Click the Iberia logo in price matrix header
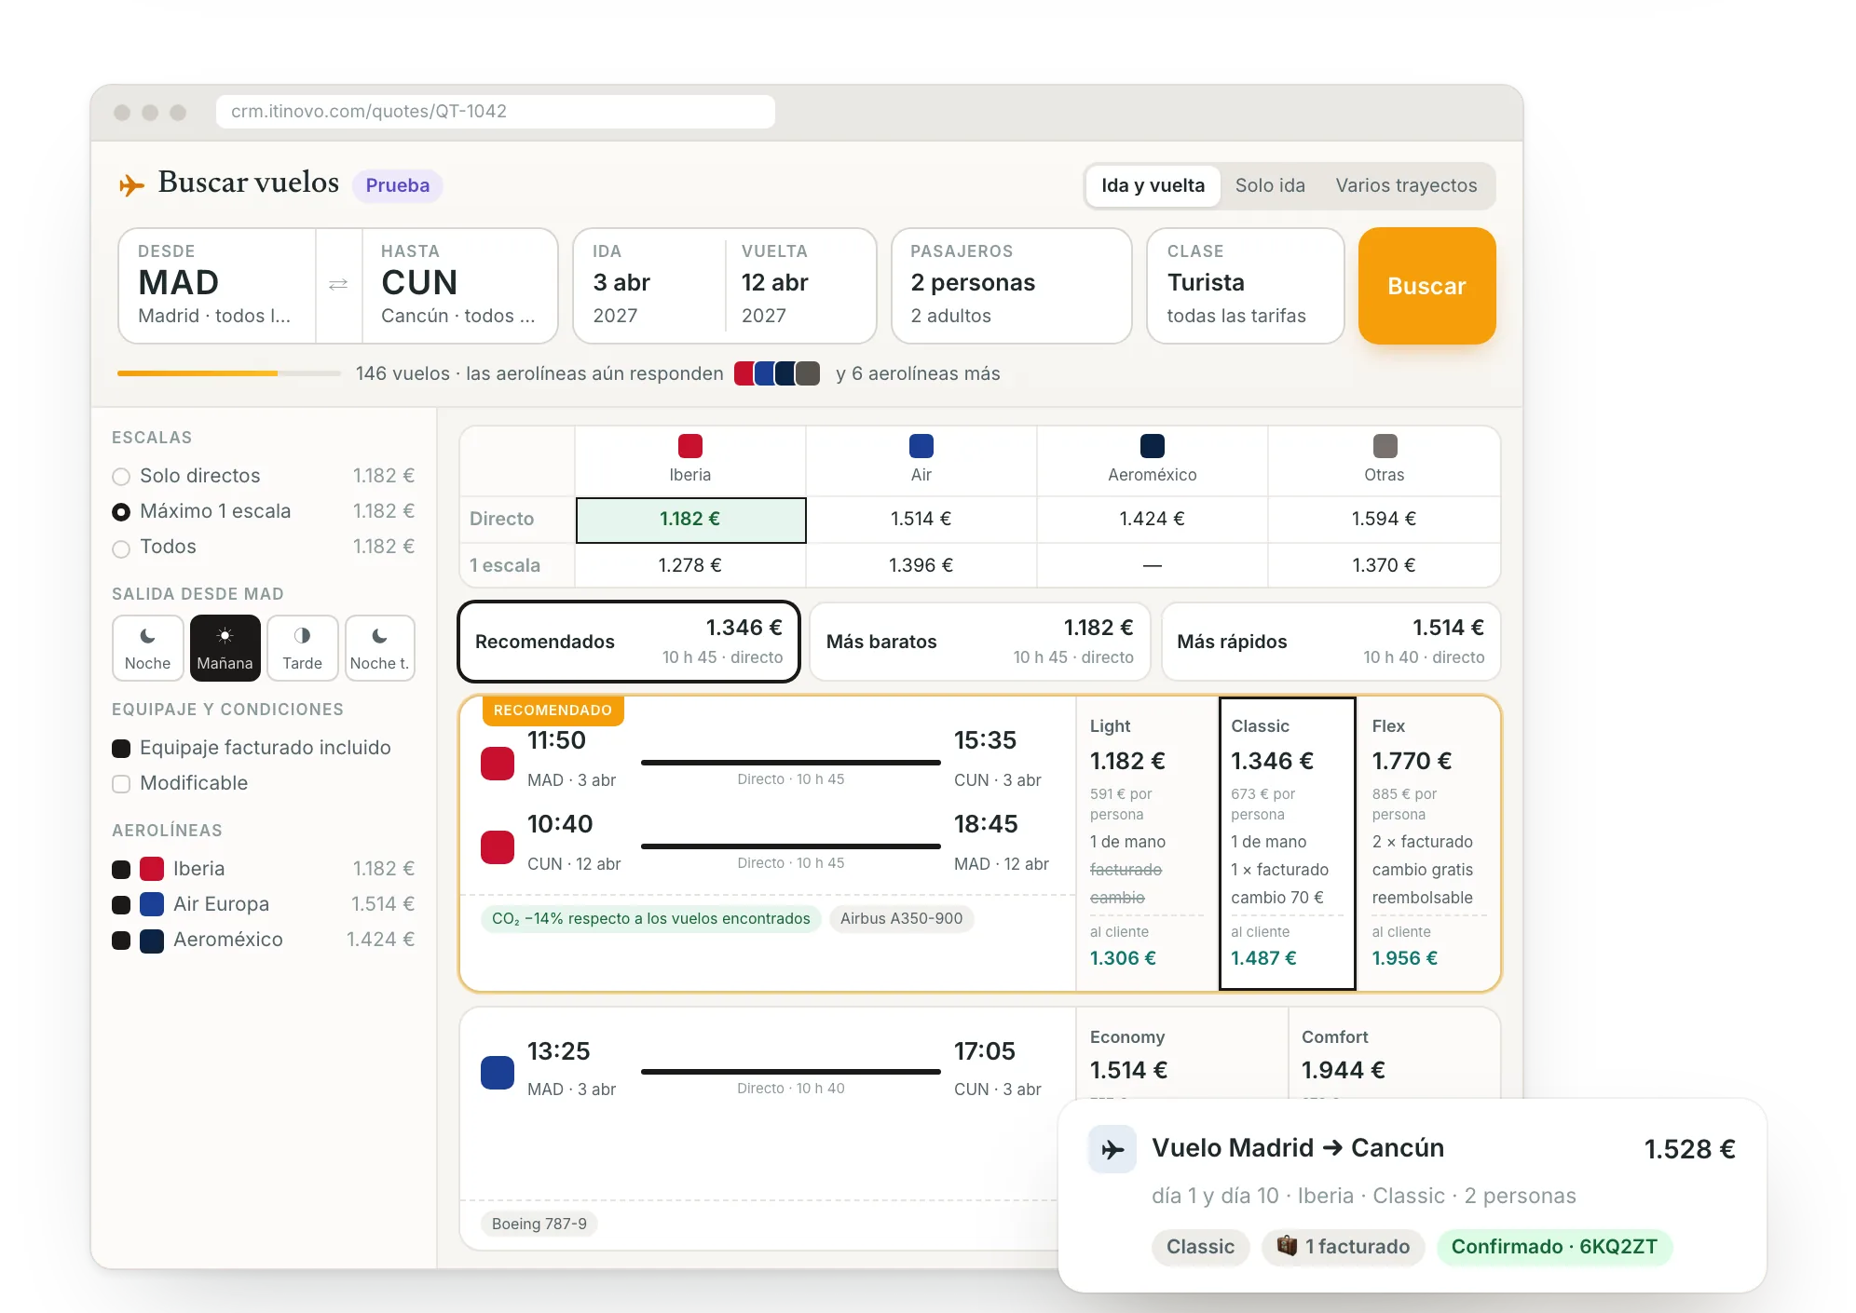The image size is (1856, 1313). [x=690, y=446]
